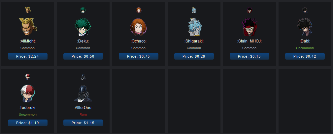
Task: Click the small Dabi emoticon preview
Action: pos(305,10)
